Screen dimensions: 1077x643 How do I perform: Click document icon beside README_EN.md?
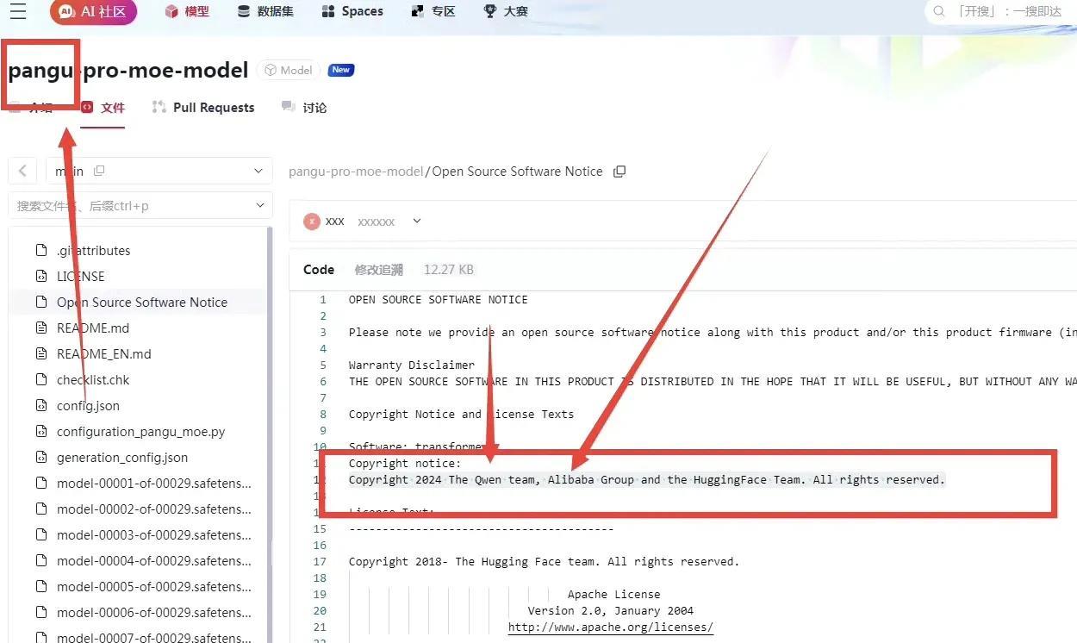[40, 354]
